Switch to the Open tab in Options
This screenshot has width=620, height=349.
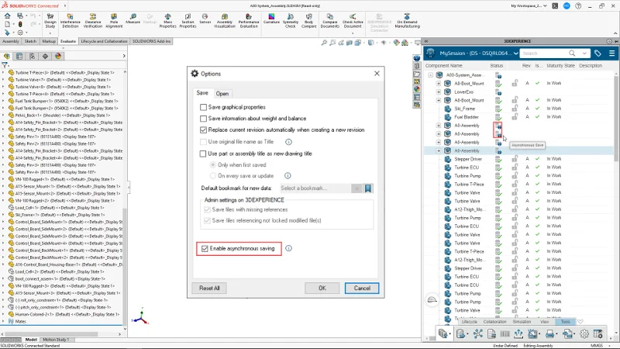(x=222, y=93)
